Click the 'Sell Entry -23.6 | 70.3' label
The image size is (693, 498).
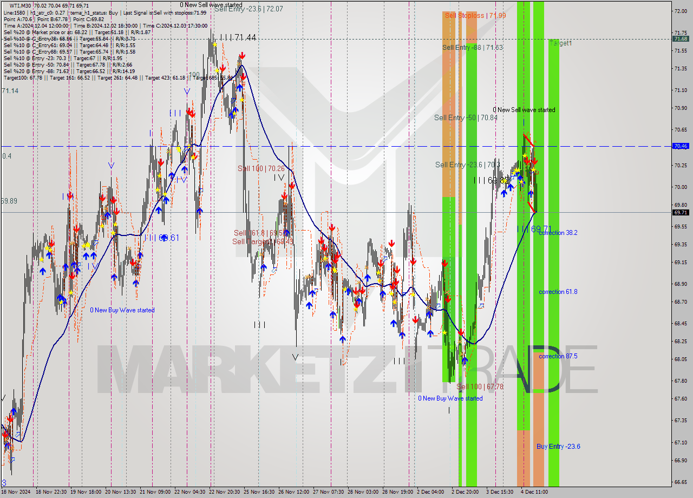point(468,165)
